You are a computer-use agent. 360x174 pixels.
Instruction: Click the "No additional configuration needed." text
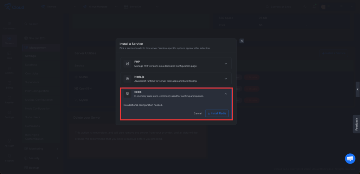(x=143, y=105)
